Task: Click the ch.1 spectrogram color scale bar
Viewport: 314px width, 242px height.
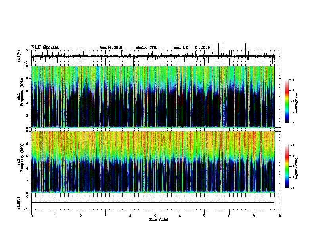Action: 287,101
